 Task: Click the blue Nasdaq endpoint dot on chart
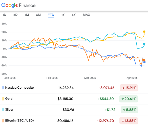click(144, 62)
